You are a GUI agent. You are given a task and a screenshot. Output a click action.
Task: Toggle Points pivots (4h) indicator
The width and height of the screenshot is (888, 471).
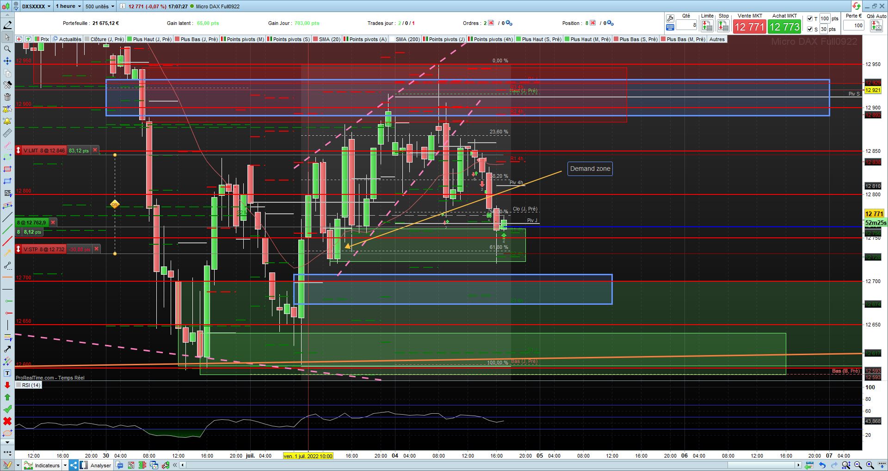tap(491, 39)
